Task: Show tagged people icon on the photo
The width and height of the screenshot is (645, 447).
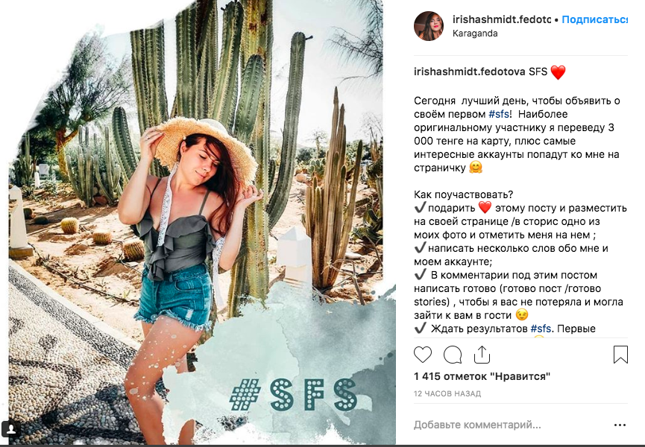Action: (13, 429)
